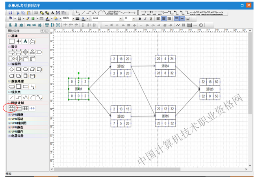Click the 活动2 node on canvas
256x178 pixels.
[x=121, y=66]
